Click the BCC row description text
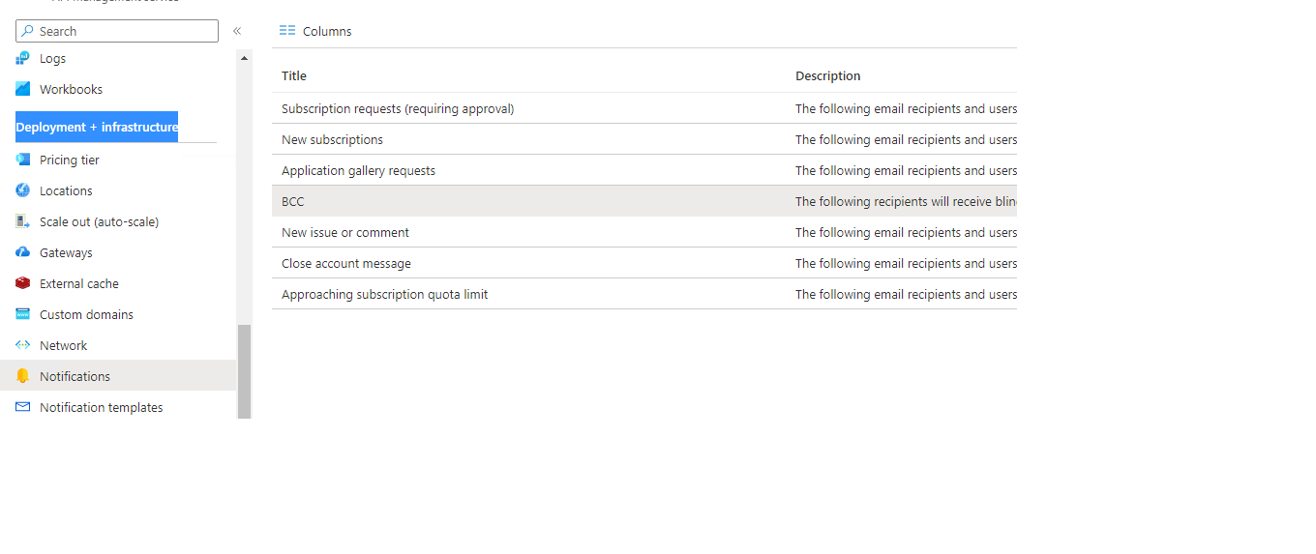 coord(906,201)
